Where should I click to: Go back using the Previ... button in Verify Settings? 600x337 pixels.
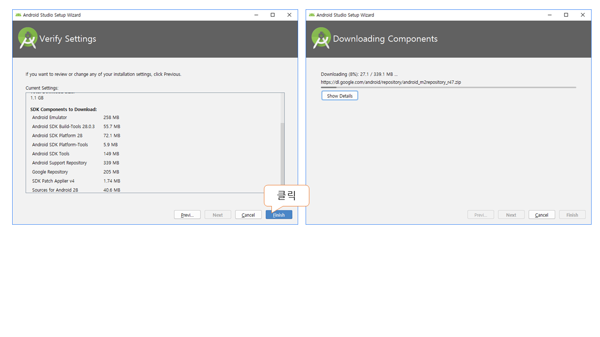pyautogui.click(x=187, y=215)
